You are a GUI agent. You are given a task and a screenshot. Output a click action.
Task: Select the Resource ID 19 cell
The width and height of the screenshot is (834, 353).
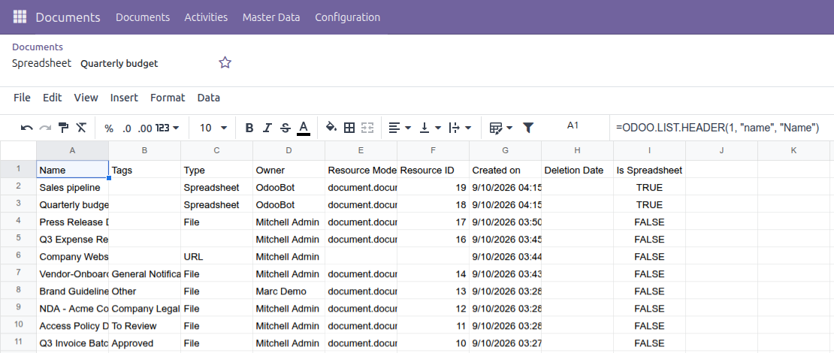[x=433, y=188]
